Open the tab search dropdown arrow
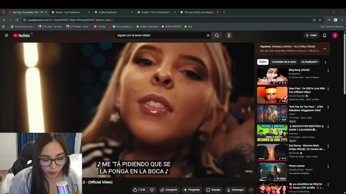Image resolution: width=346 pixels, height=194 pixels. pos(4,12)
